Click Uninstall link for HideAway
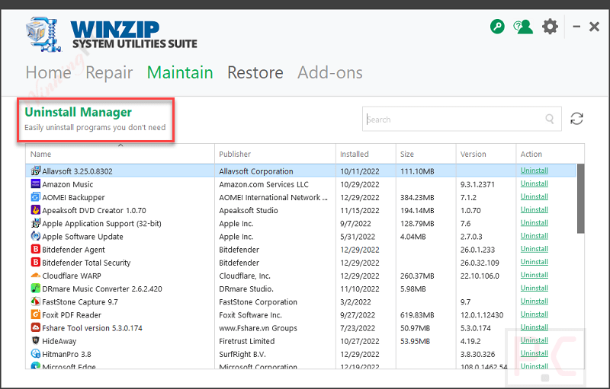The height and width of the screenshot is (389, 610). (534, 340)
